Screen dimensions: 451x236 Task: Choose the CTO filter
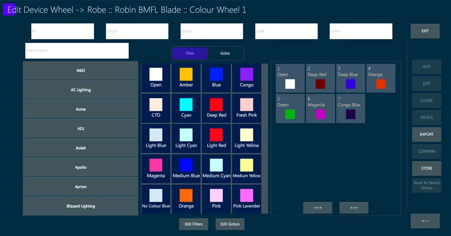tap(156, 108)
